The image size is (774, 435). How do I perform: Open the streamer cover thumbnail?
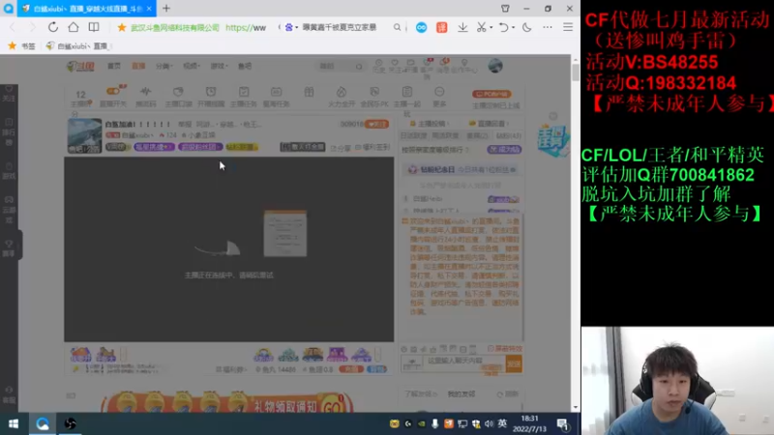[84, 135]
